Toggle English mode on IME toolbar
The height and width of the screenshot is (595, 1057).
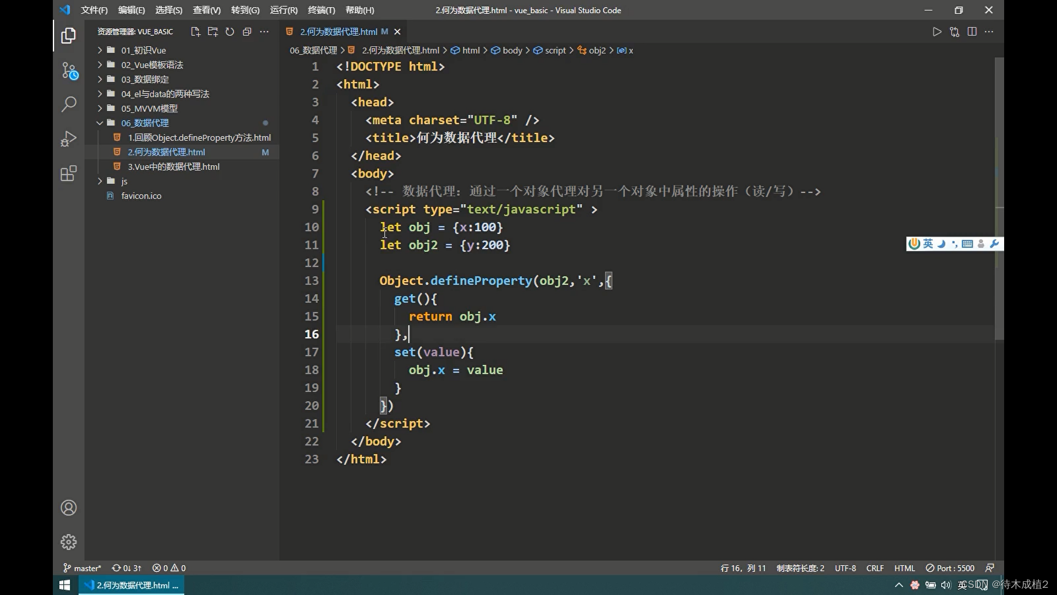pos(928,244)
